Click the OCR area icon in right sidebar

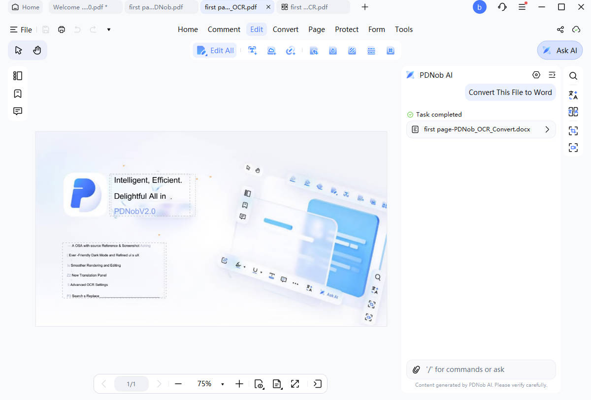pos(573,130)
